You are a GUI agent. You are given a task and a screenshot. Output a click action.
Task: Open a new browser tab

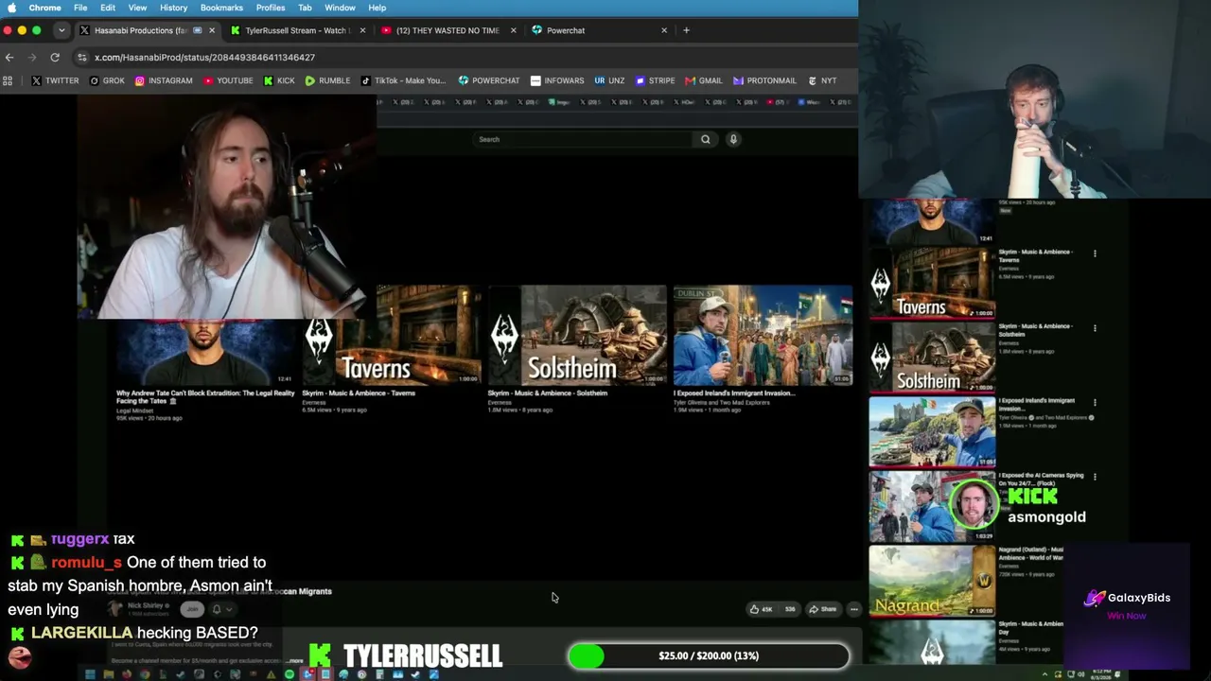686,30
